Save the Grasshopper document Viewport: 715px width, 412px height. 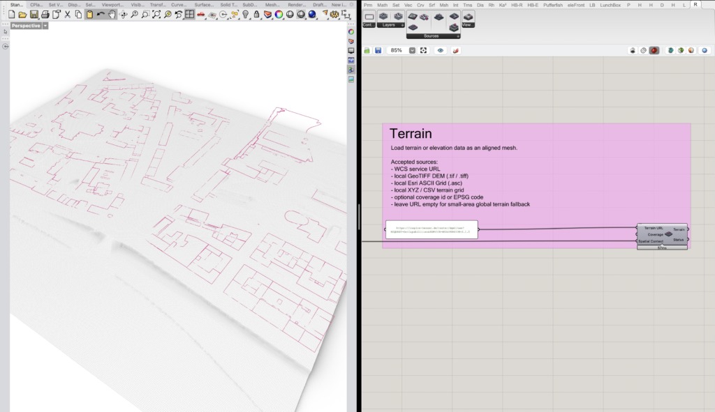pyautogui.click(x=378, y=50)
